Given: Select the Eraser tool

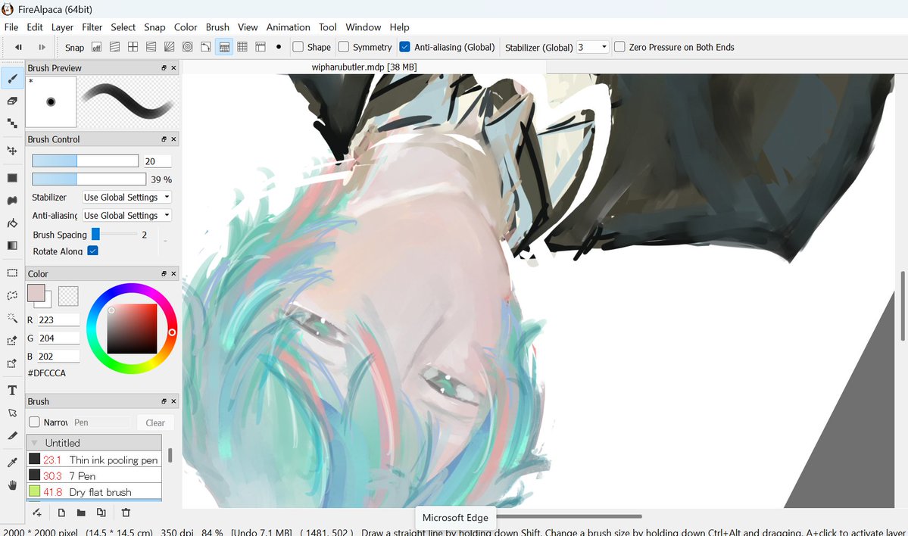Looking at the screenshot, I should (12, 101).
